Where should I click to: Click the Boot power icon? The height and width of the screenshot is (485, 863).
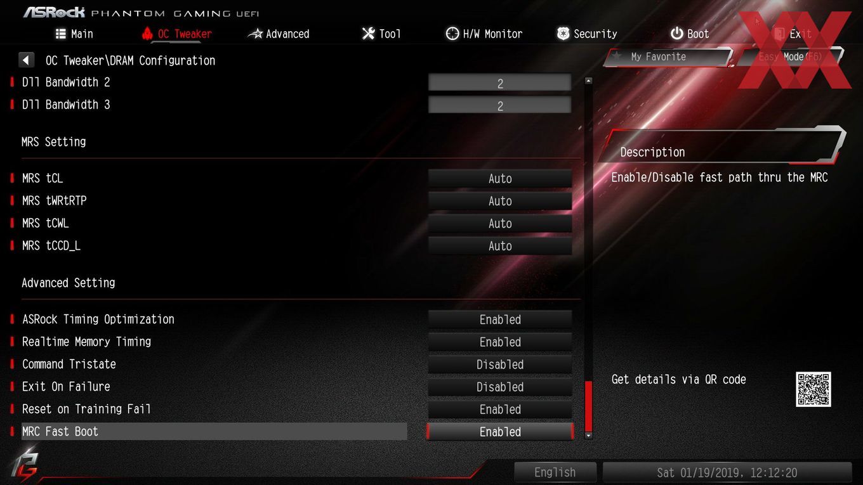677,34
